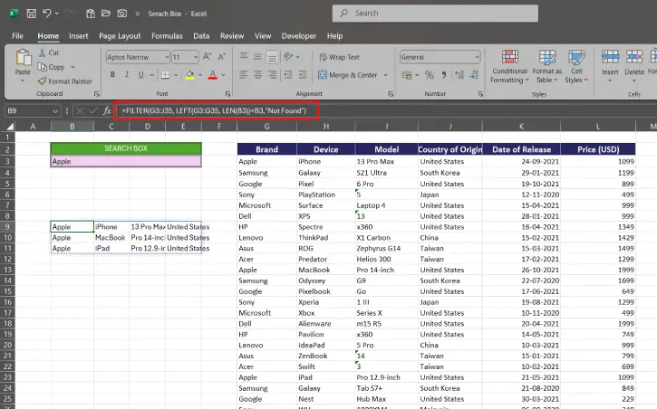Click Decrease Indent icon
657x409 pixels.
(288, 75)
